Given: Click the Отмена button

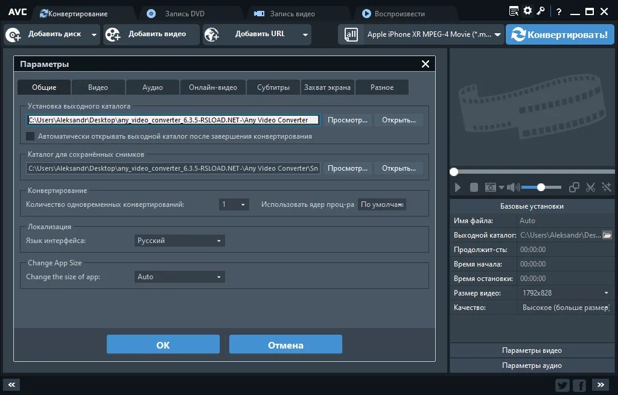Looking at the screenshot, I should coord(285,344).
